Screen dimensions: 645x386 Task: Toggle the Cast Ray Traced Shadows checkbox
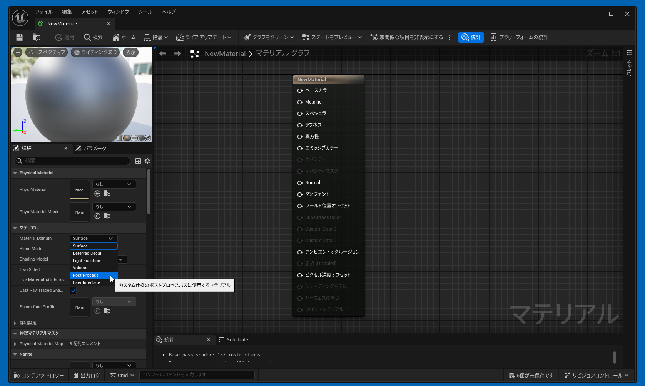tap(73, 291)
